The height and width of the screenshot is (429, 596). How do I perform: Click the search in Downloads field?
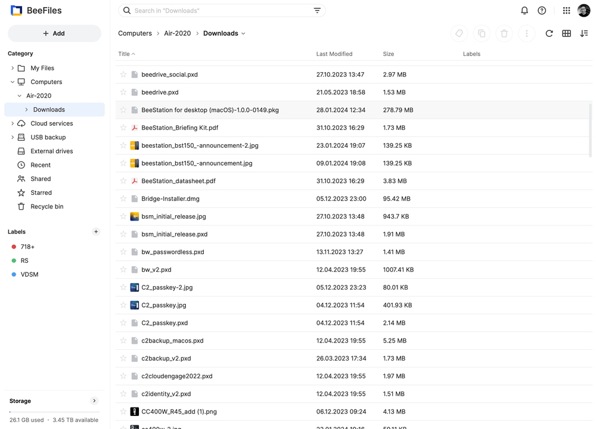[x=222, y=11]
